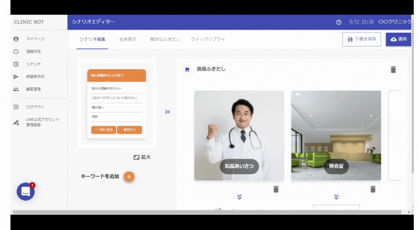Click the LINE公式アカウント management icon

[x=16, y=122]
